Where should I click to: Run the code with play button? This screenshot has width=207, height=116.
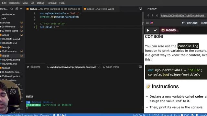click(x=148, y=30)
